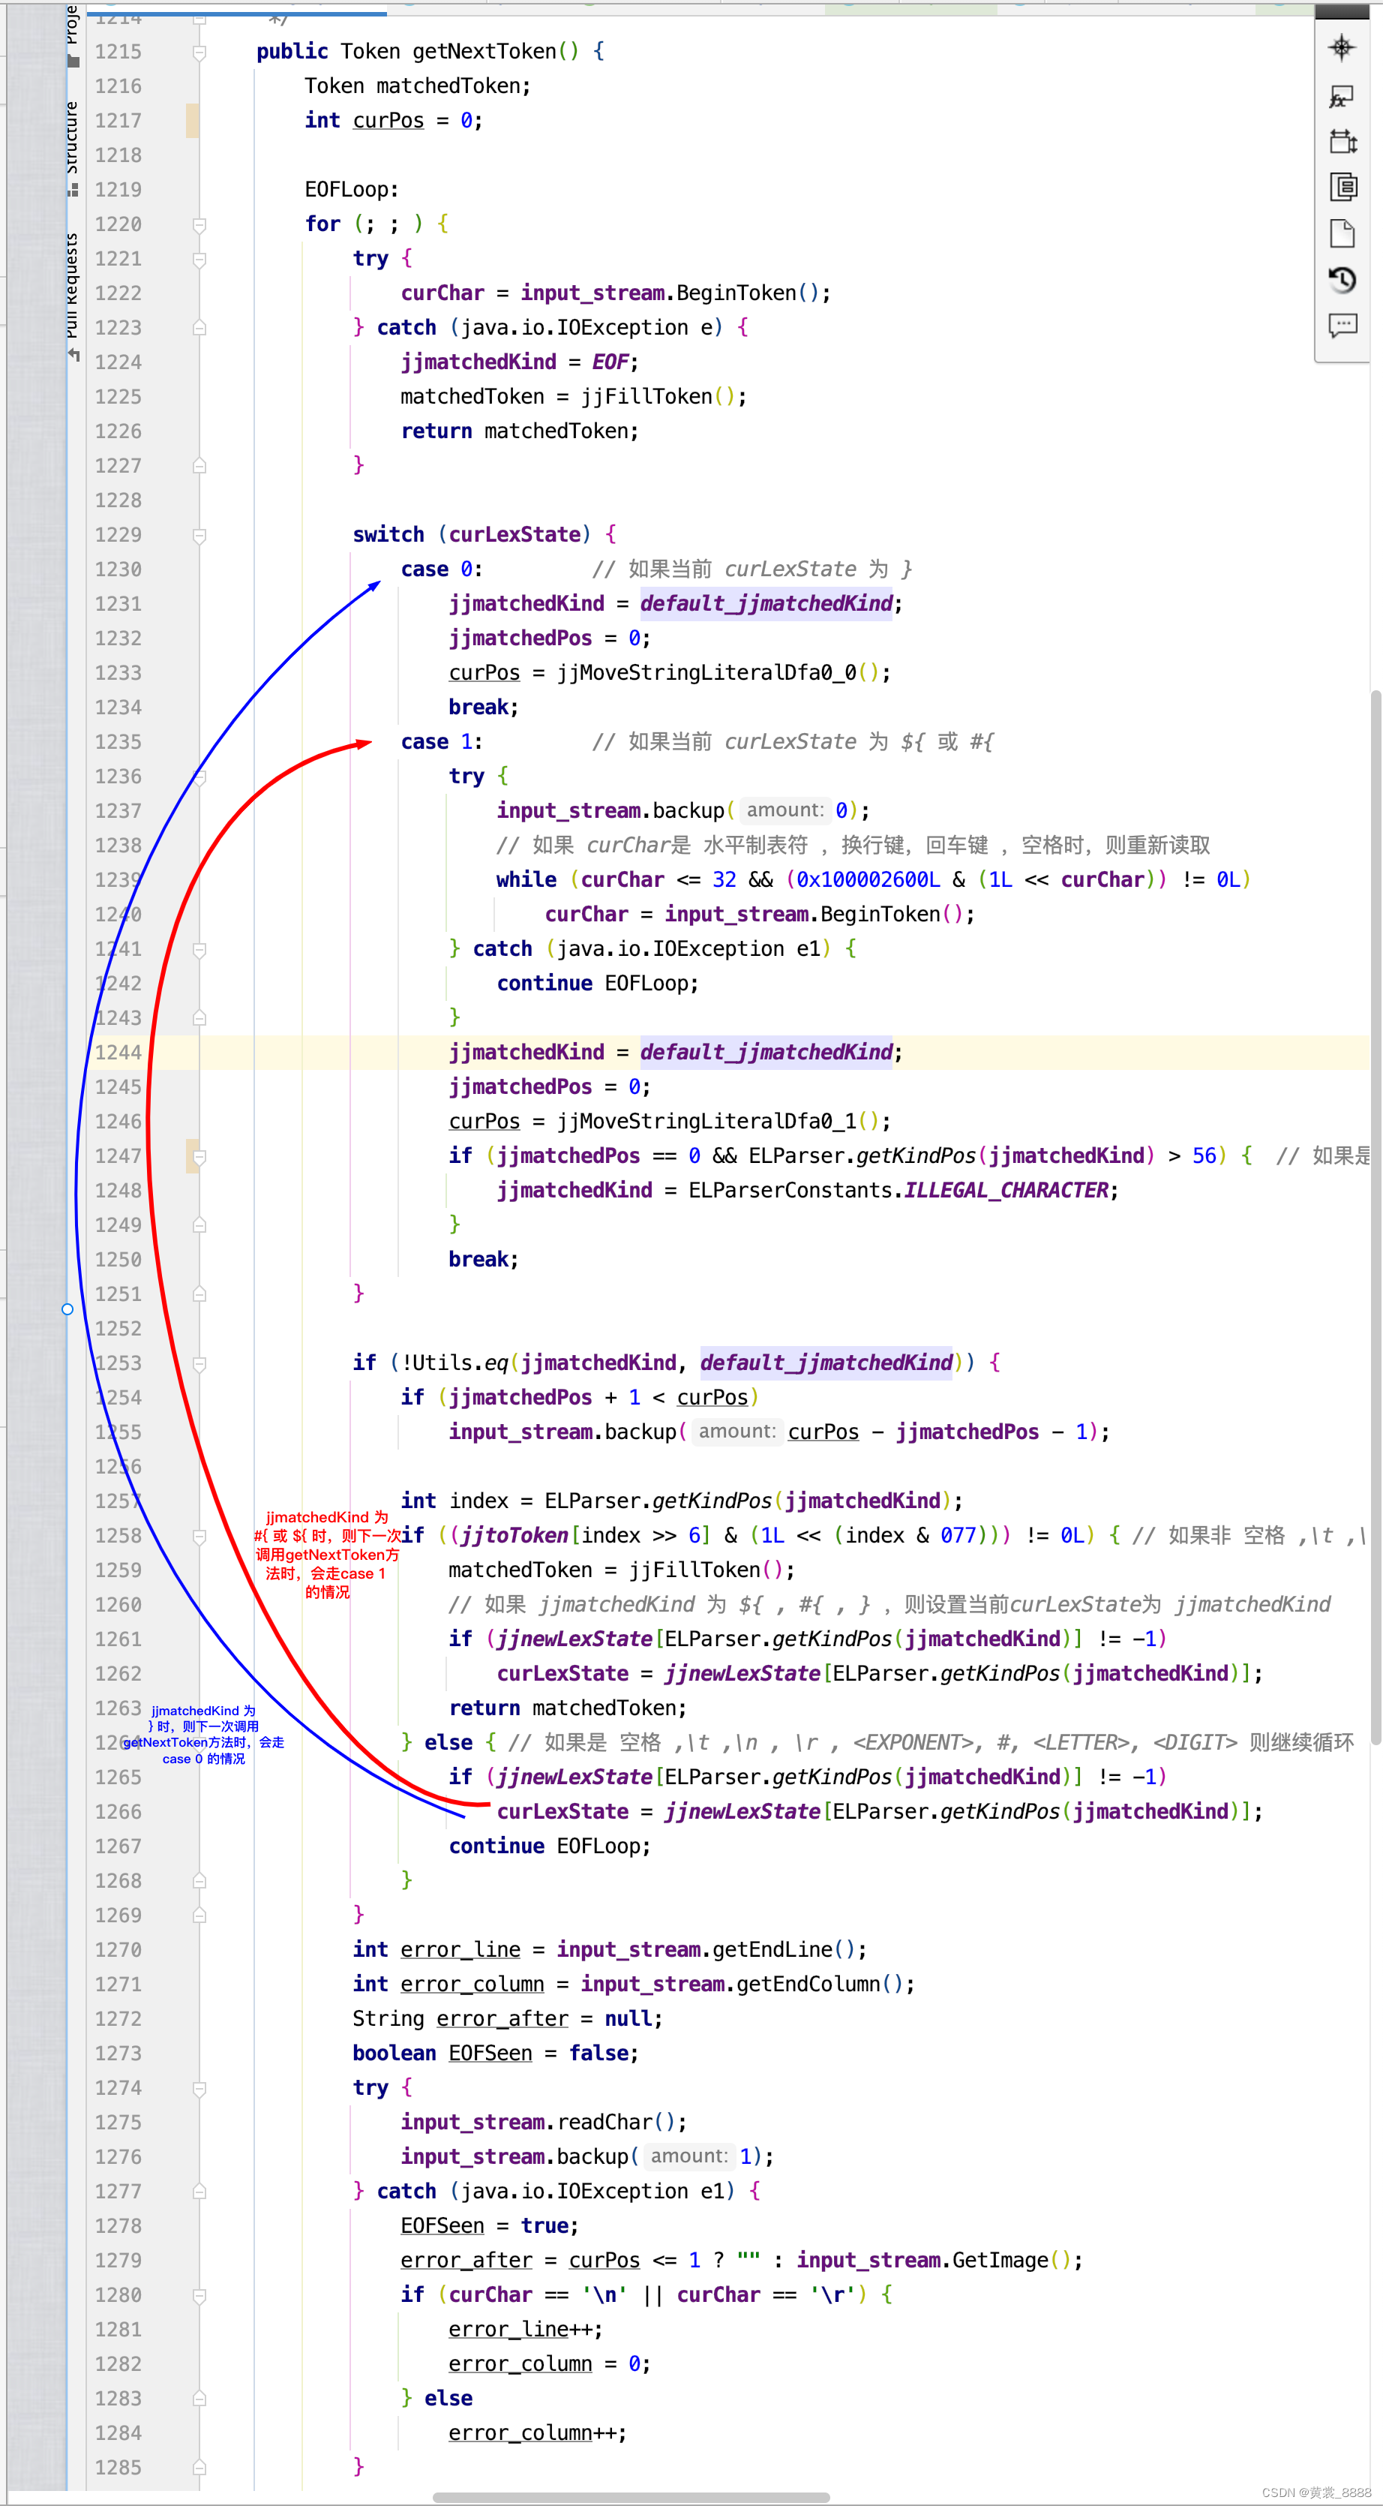Open the history clock icon in floating panel

click(x=1342, y=280)
